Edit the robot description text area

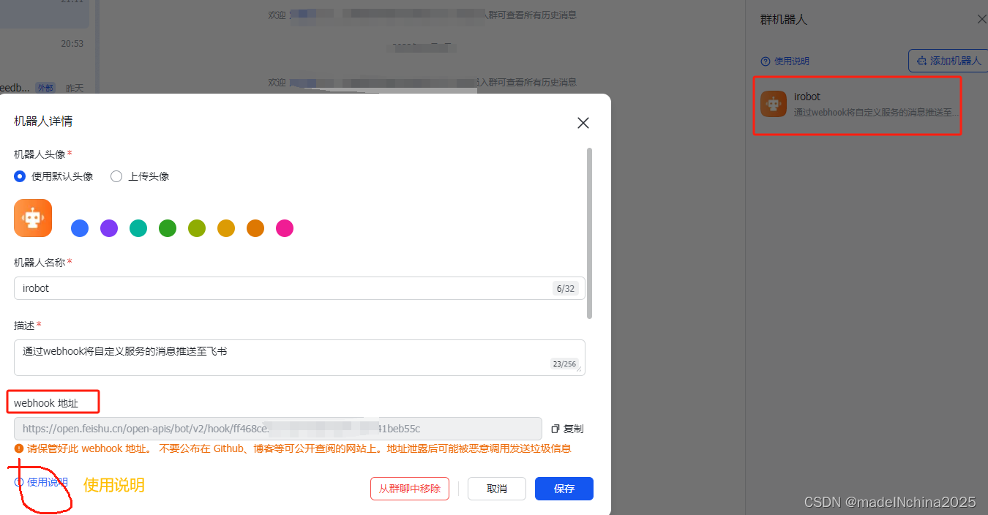click(x=299, y=358)
